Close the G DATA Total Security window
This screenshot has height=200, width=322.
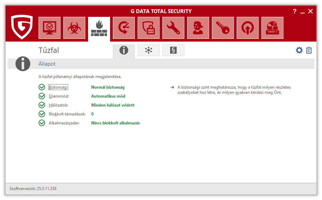[x=311, y=11]
